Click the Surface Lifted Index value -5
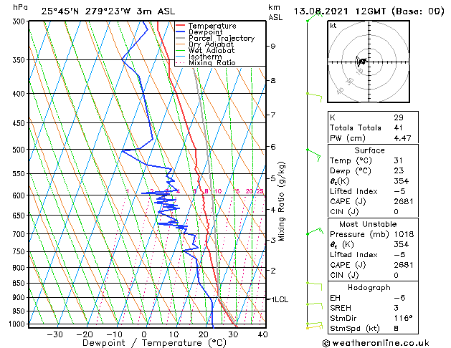Viewport: 451px width, 348px height. (x=399, y=191)
